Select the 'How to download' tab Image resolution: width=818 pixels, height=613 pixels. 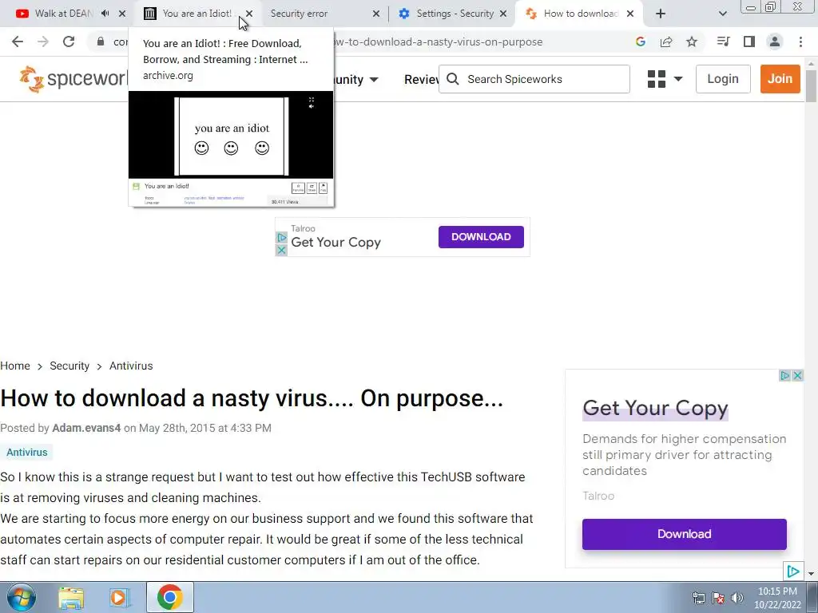pos(581,14)
